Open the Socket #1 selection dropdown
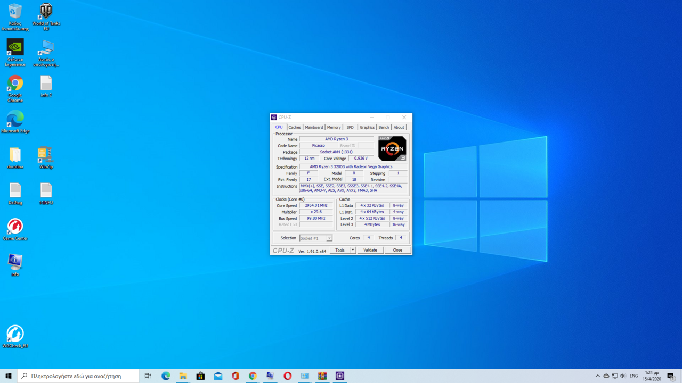This screenshot has height=383, width=682. (315, 238)
